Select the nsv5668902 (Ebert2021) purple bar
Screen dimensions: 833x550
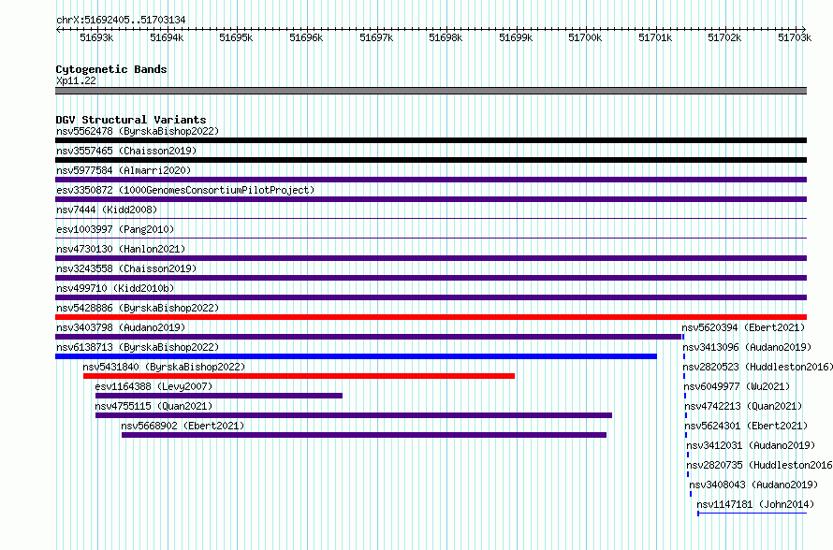tap(364, 435)
